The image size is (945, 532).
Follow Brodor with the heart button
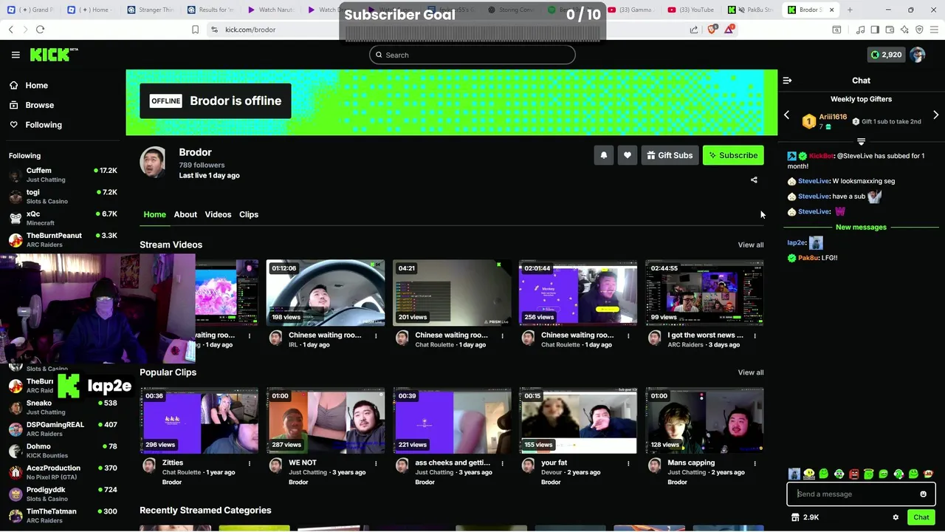click(x=627, y=155)
